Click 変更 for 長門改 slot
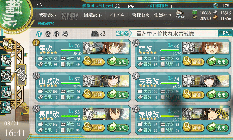Viewport: 233px width, 140px height. pyautogui.click(x=118, y=127)
